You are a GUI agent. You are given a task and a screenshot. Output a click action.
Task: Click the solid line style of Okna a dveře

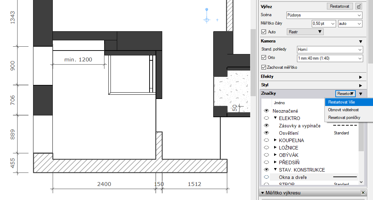click(x=345, y=177)
